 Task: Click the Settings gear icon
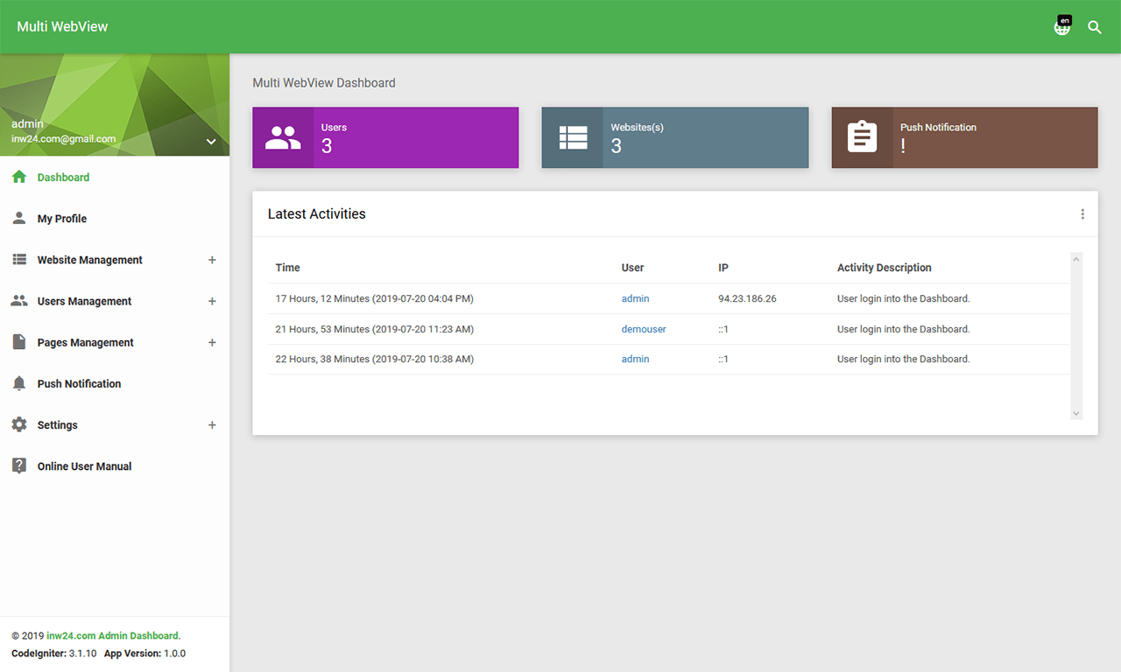click(19, 424)
